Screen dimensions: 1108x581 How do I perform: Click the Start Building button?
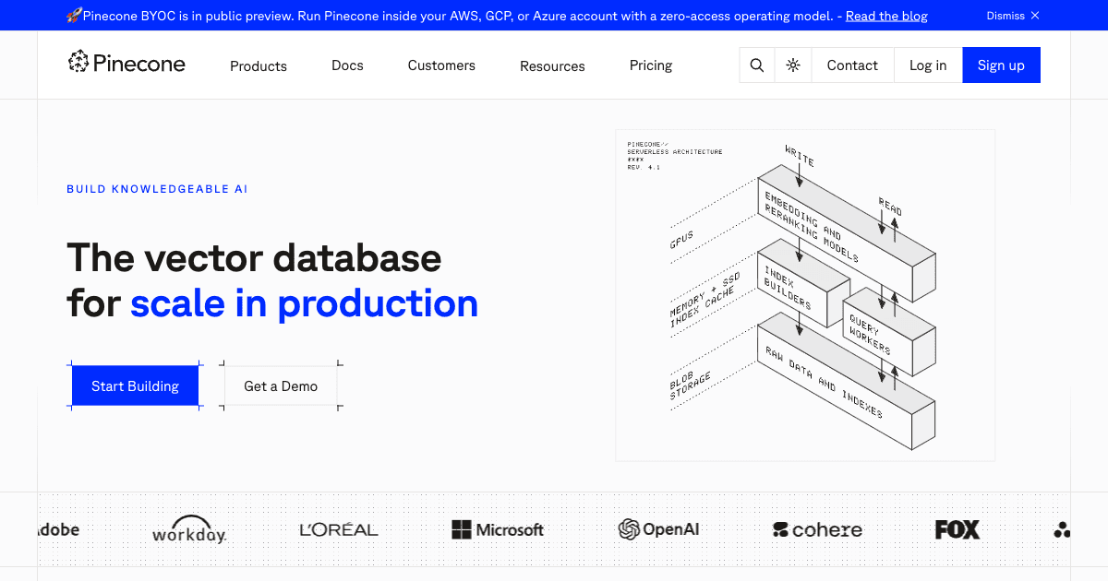(x=135, y=385)
